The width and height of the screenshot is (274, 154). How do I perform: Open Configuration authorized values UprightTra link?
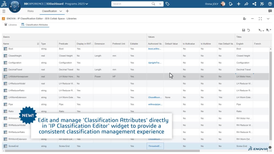tap(155, 63)
